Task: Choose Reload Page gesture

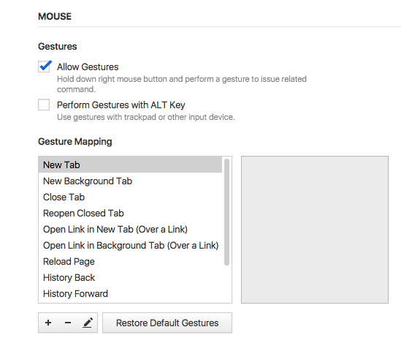Action: coord(130,261)
